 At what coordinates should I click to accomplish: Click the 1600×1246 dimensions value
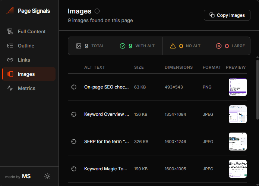click(176, 142)
